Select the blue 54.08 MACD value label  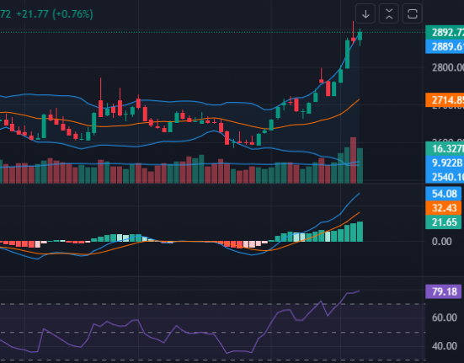tap(443, 194)
